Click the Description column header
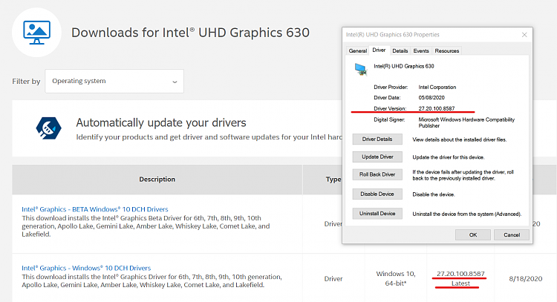Screen dimensions: 557x302 pyautogui.click(x=157, y=180)
